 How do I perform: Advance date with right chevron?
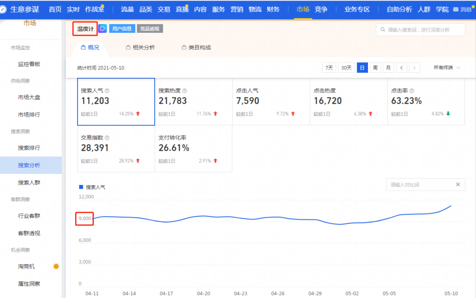[415, 67]
